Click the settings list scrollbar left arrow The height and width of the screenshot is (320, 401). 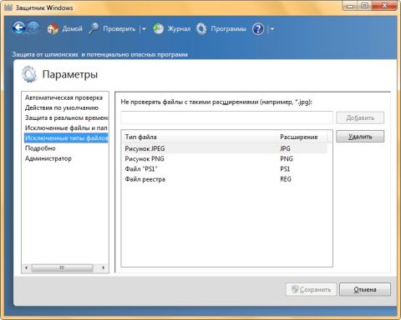click(x=27, y=267)
